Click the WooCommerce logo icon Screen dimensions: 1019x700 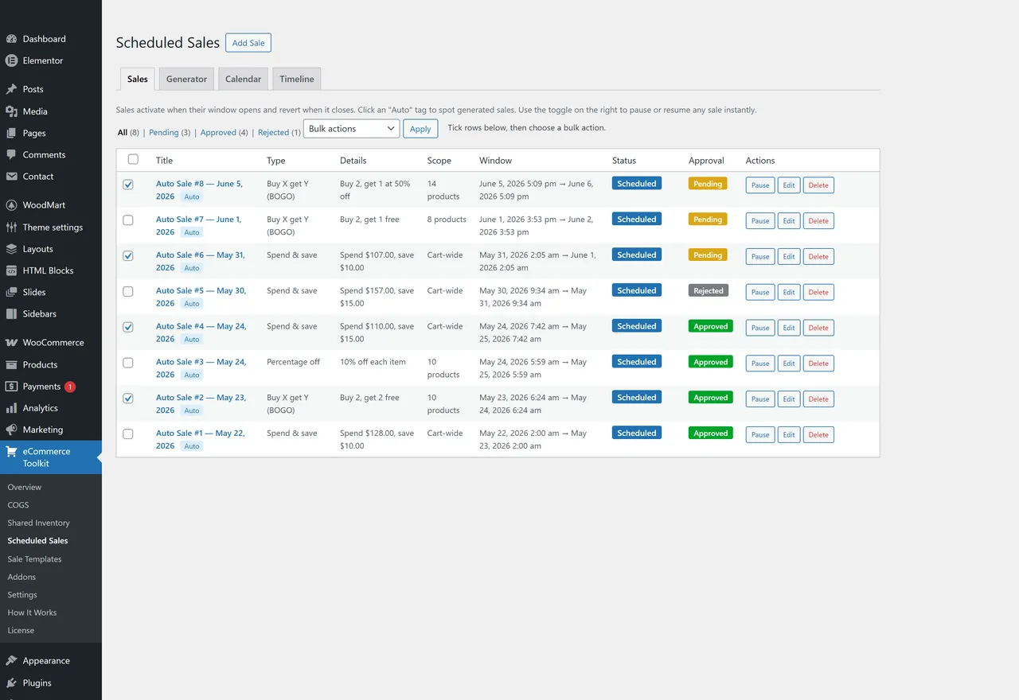11,343
